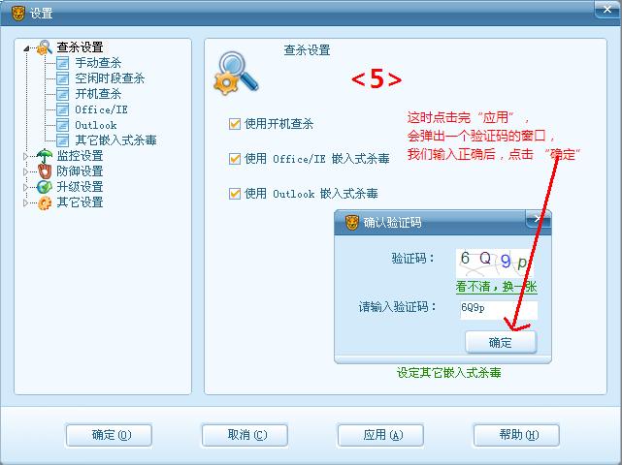
Task: Open the 空闲时段查杀 page icon
Action: click(x=62, y=78)
